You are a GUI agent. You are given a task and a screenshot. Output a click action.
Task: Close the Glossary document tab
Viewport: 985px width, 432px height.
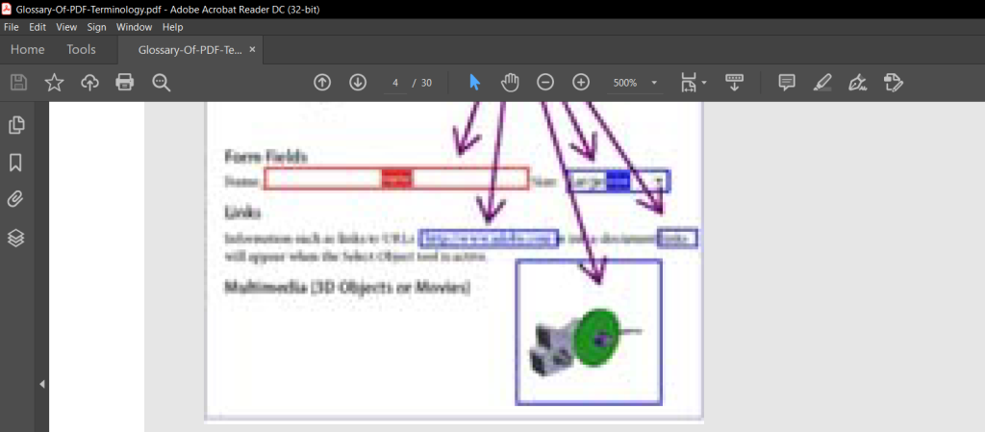click(x=253, y=50)
